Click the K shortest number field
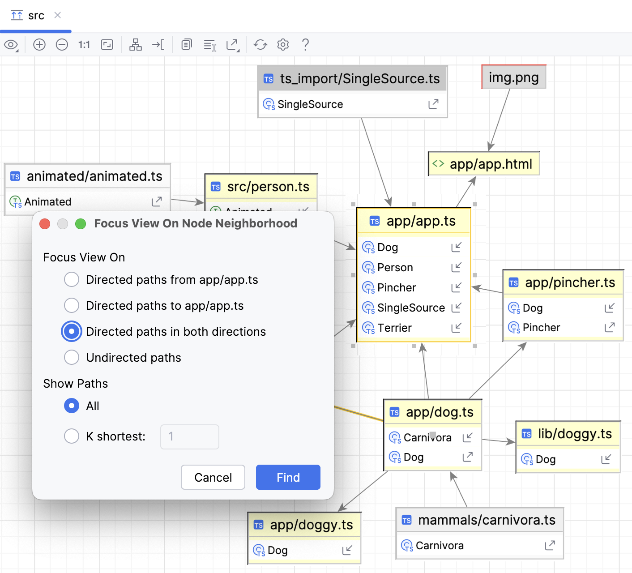This screenshot has height=573, width=632. (x=190, y=436)
